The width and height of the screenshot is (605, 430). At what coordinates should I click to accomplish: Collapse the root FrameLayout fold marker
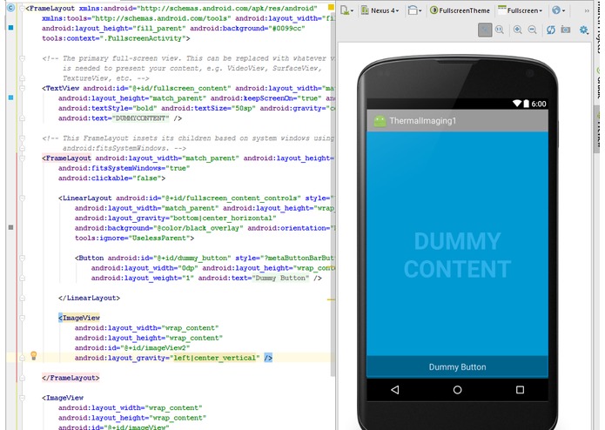[22, 8]
